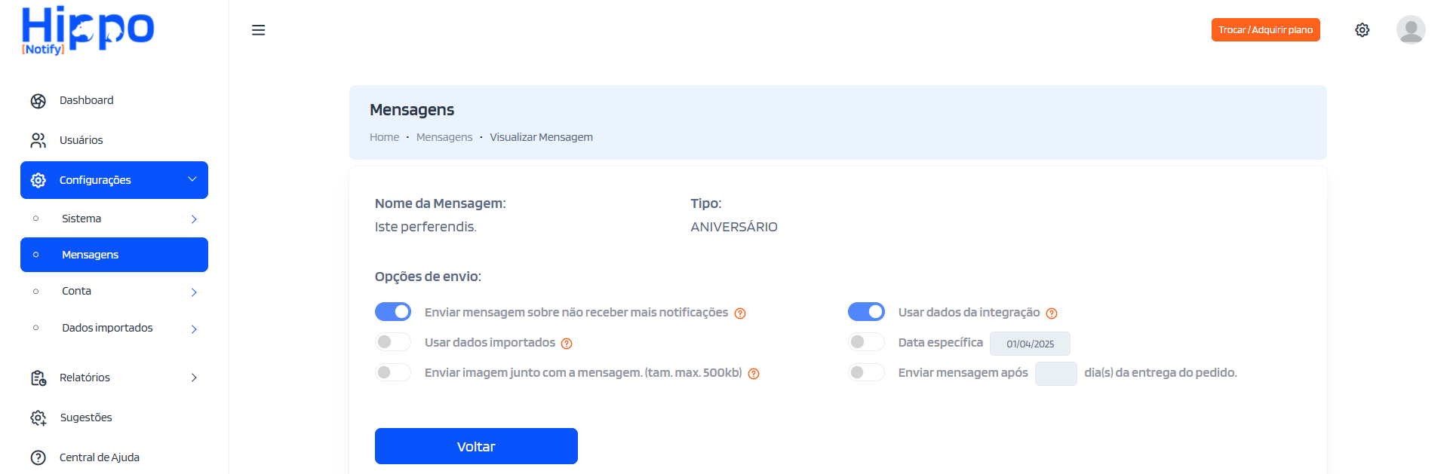Click help icon beside não receber mais notificações
Screen dimensions: 1447x474
740,313
